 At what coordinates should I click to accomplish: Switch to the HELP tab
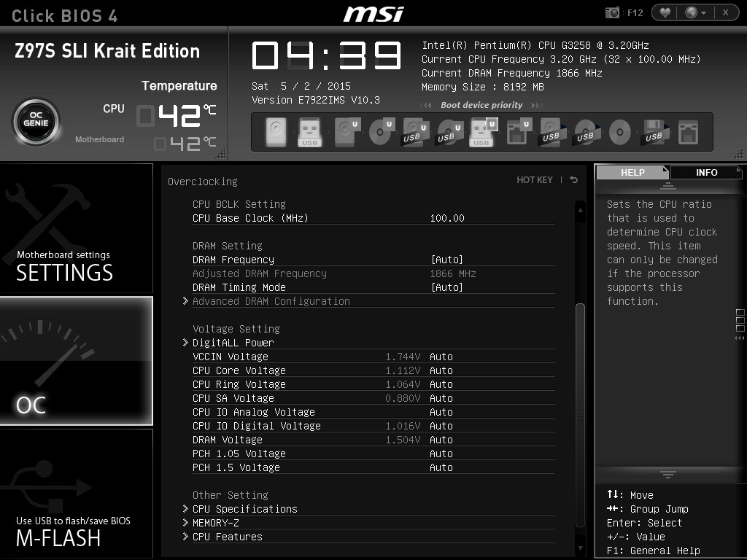click(x=632, y=172)
